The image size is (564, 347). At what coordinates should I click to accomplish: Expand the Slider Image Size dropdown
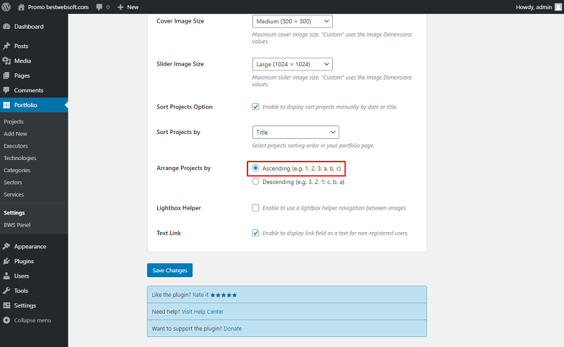pos(293,64)
